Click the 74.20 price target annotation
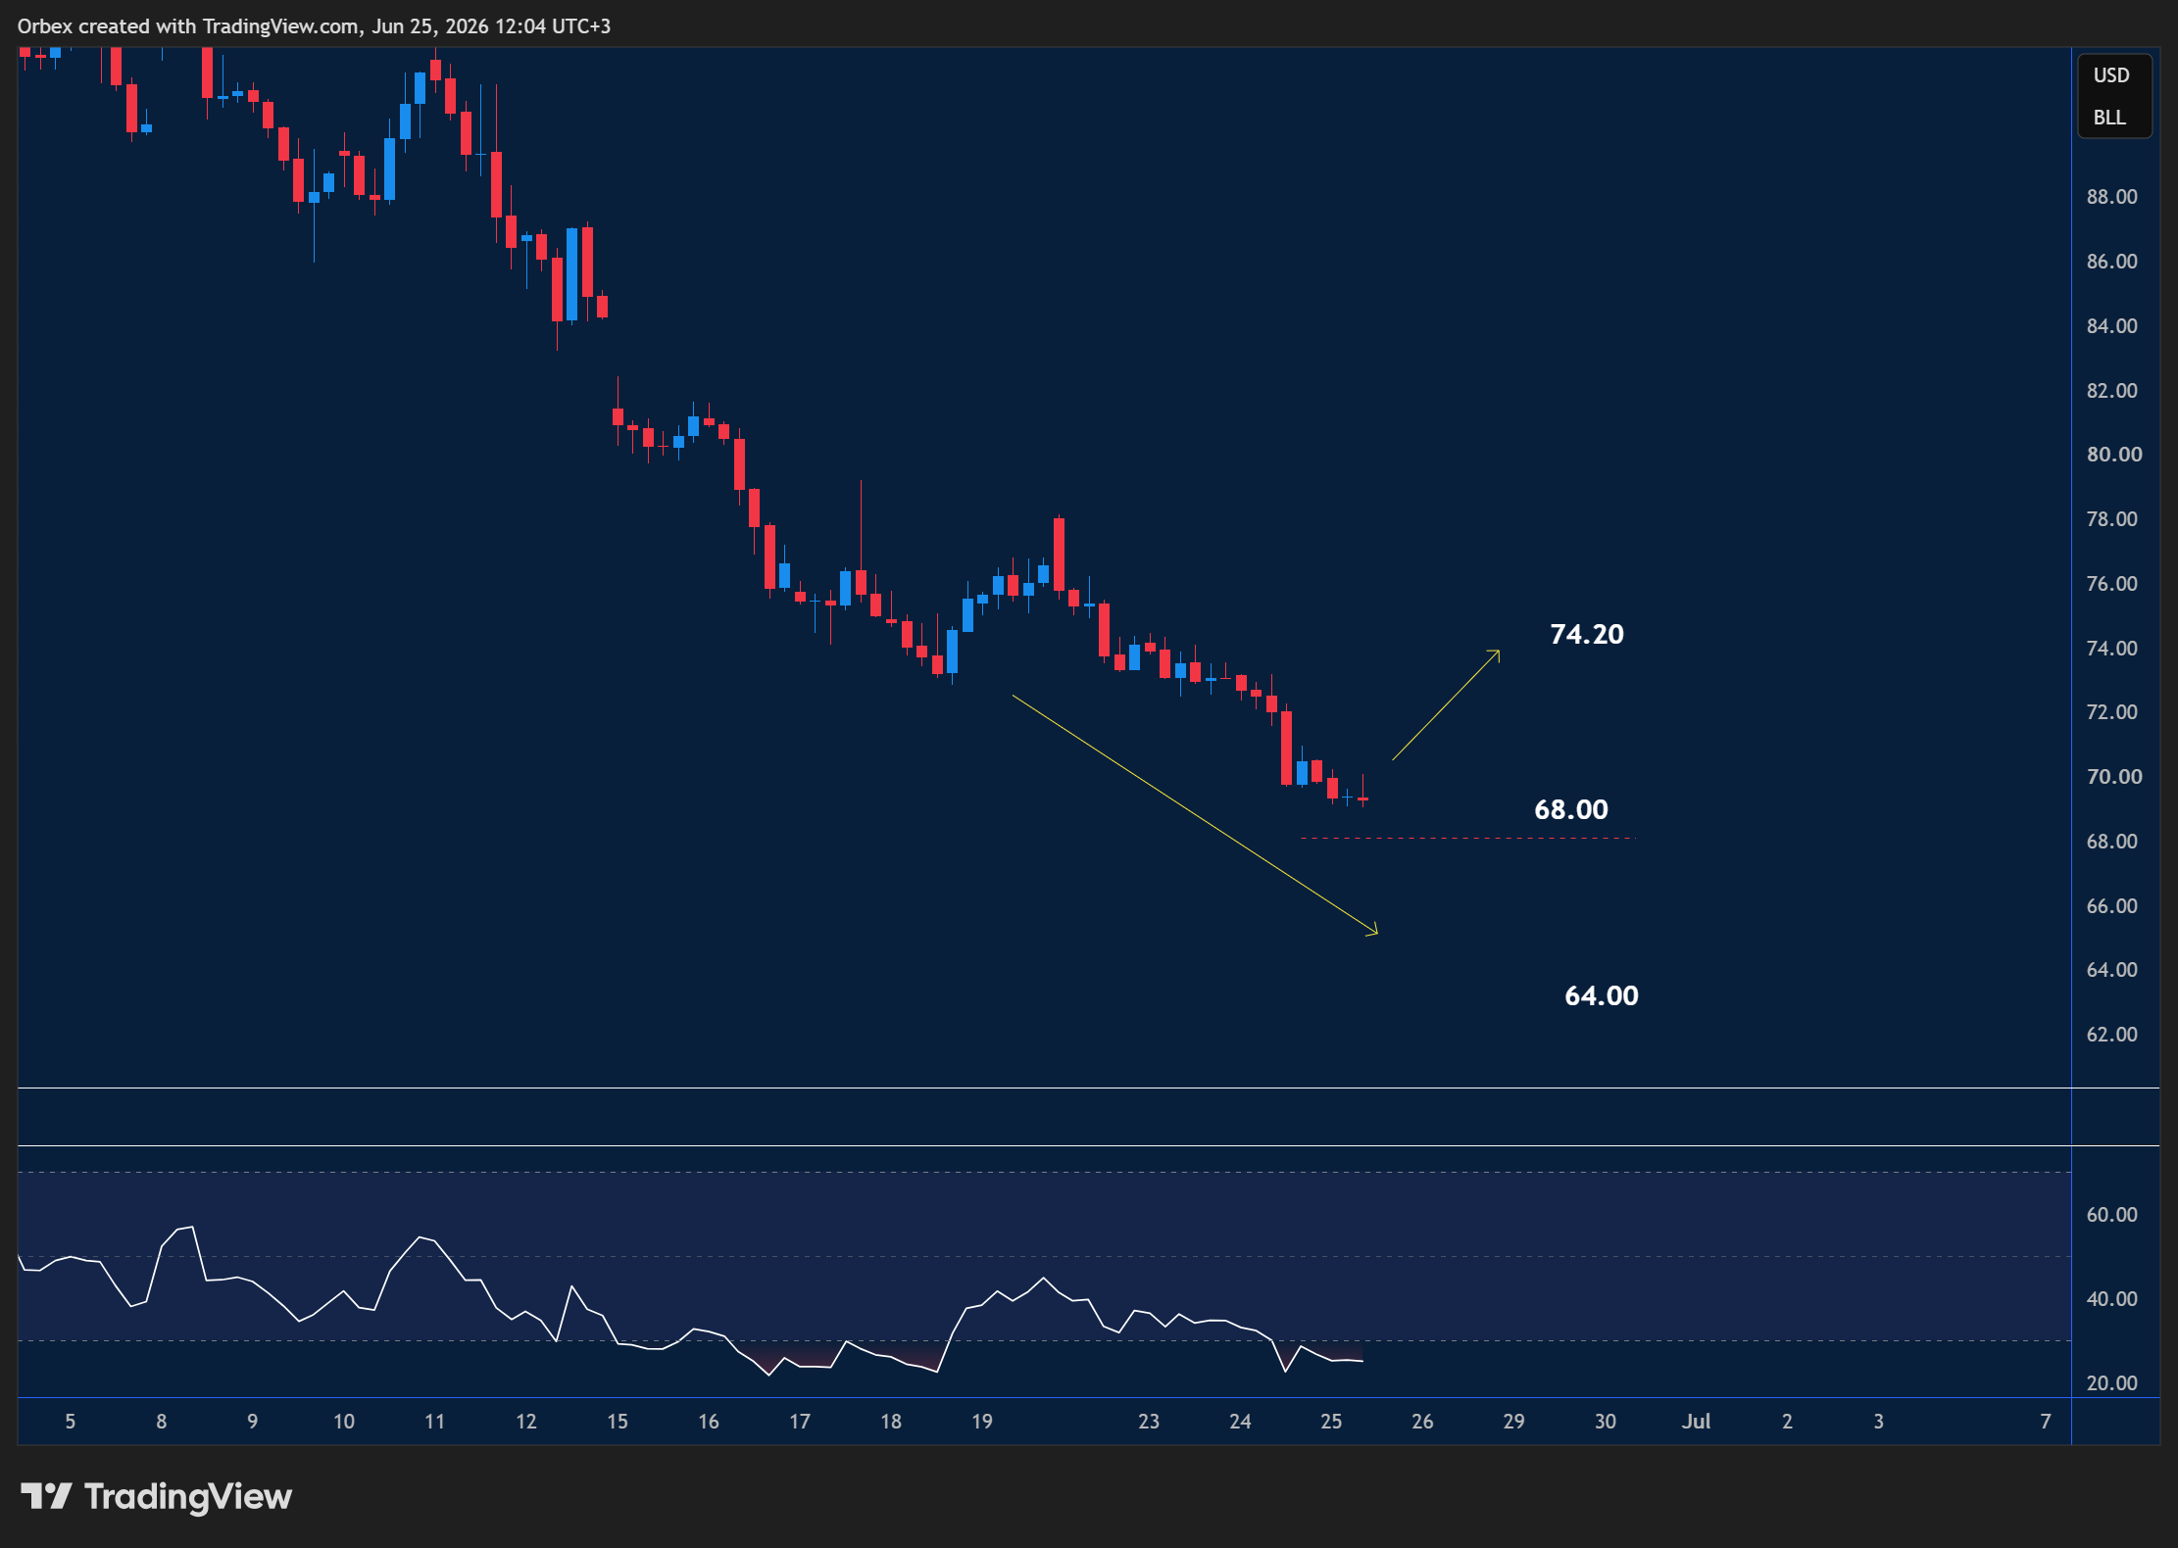Screen dimensions: 2178x1548 tap(1587, 634)
